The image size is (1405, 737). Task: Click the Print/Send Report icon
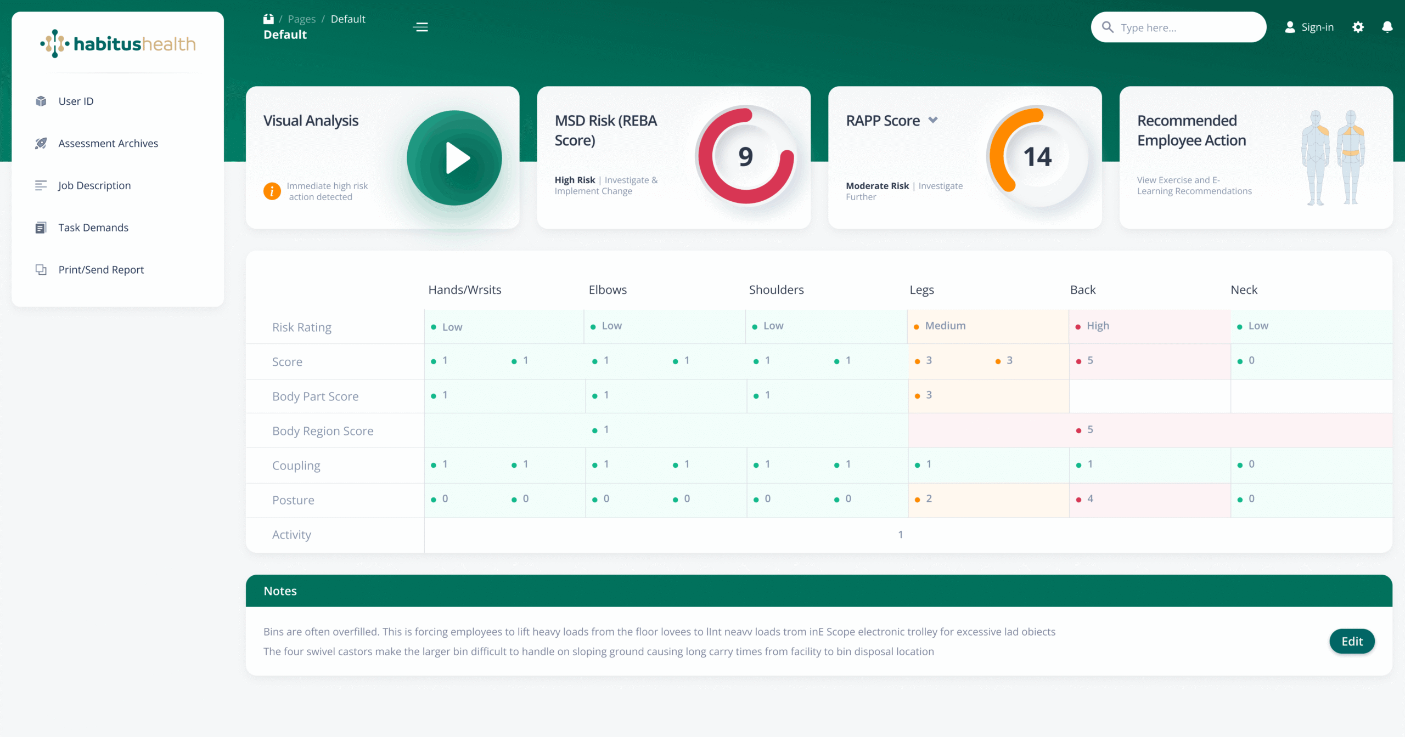pyautogui.click(x=41, y=269)
